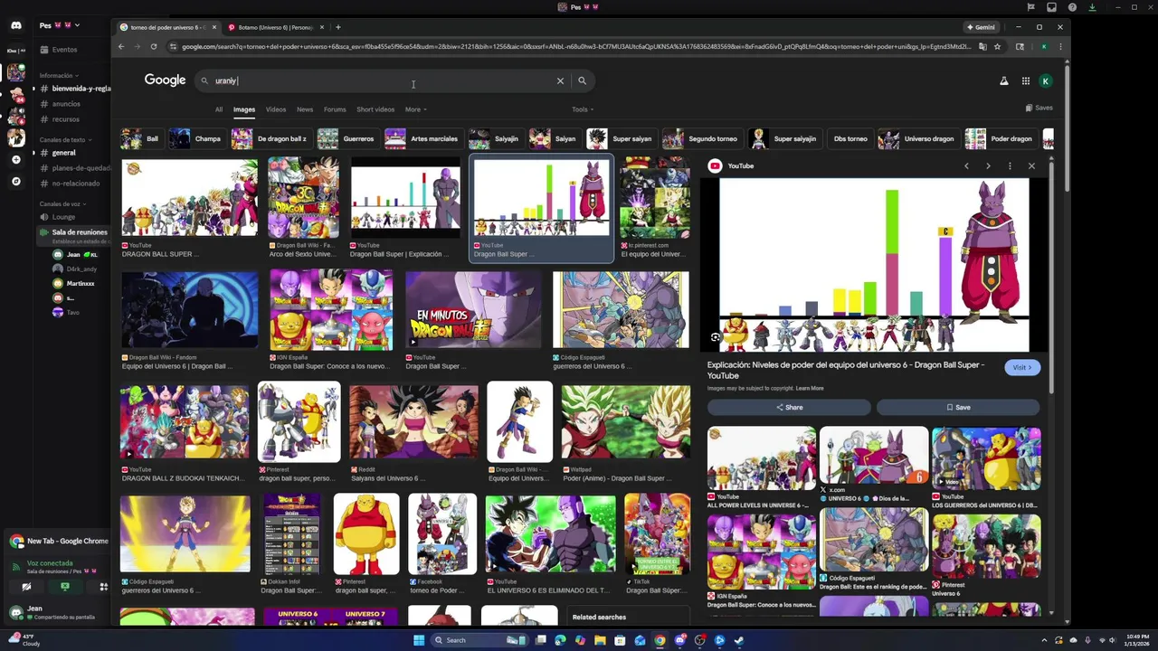The width and height of the screenshot is (1158, 651).
Task: Show next image in preview panel
Action: [x=988, y=165]
